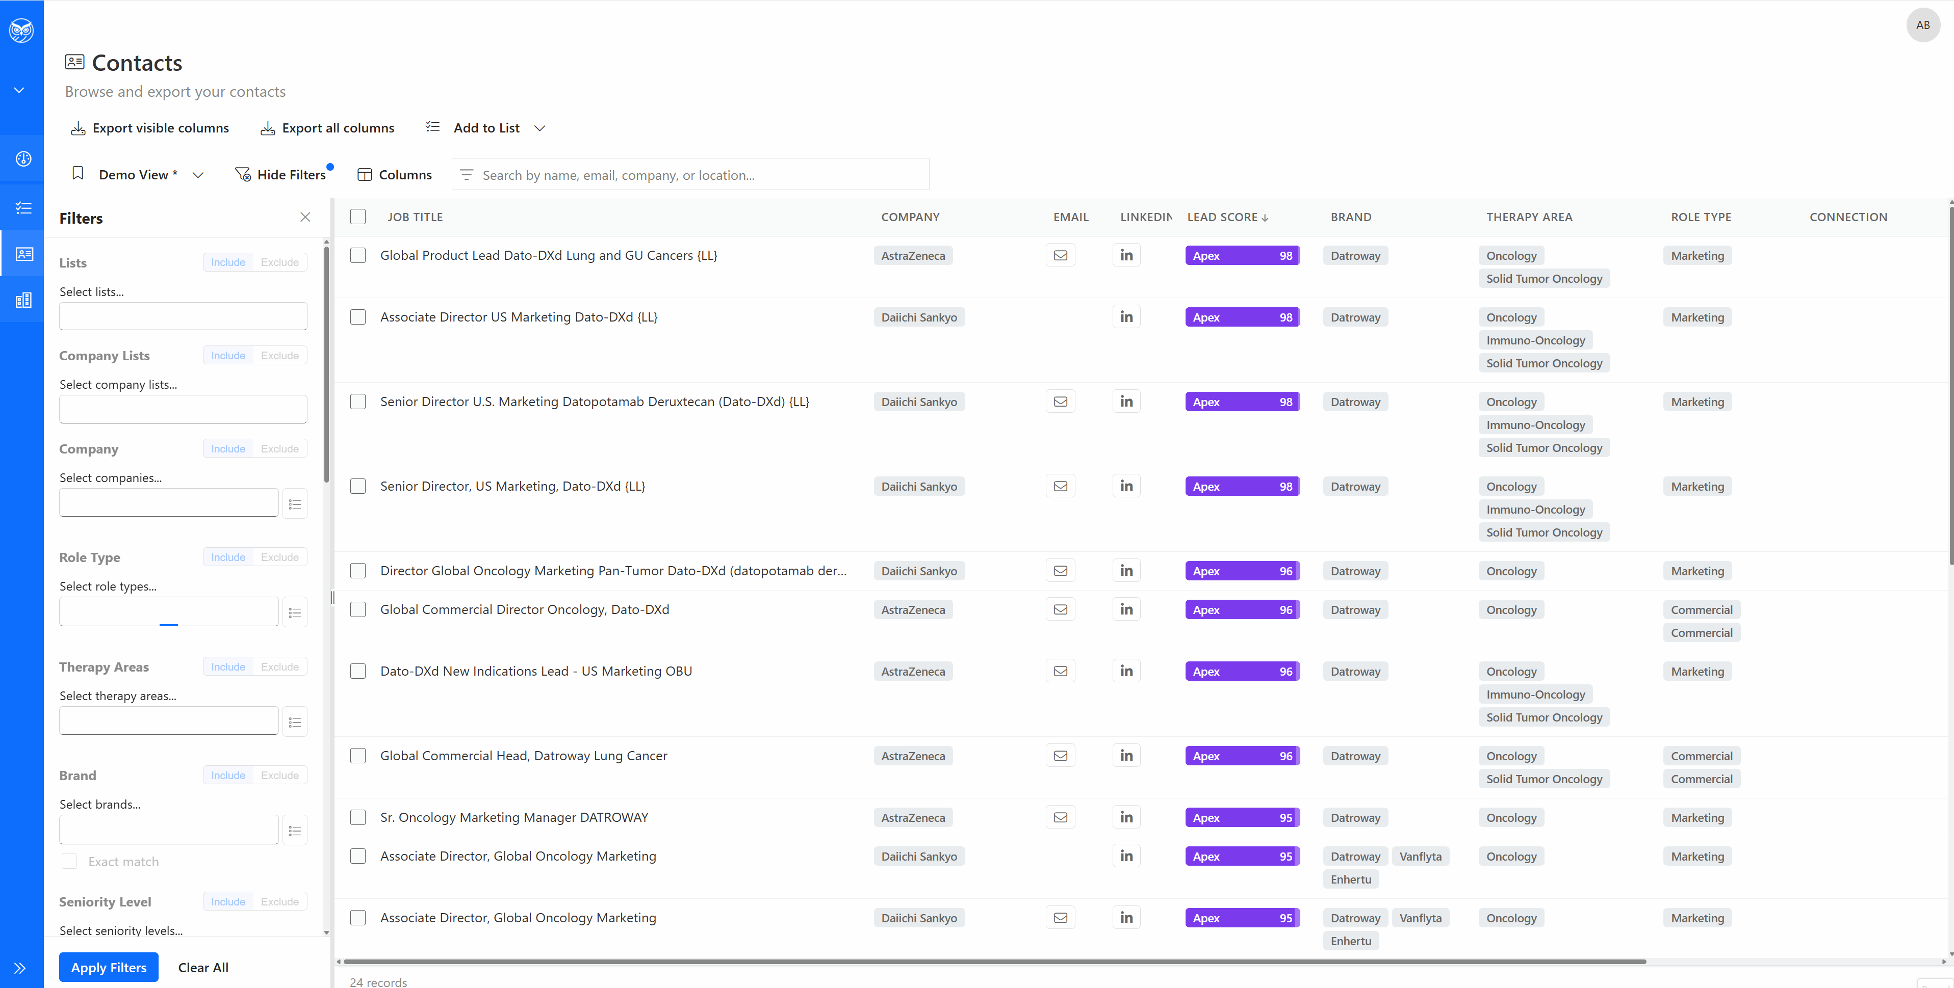Image resolution: width=1954 pixels, height=988 pixels.
Task: Open the Select company lists dropdown field
Action: (x=183, y=410)
